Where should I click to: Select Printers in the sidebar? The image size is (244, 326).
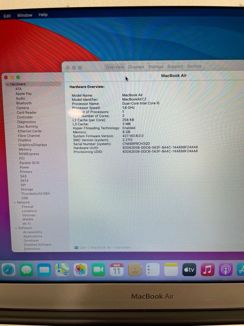26,172
